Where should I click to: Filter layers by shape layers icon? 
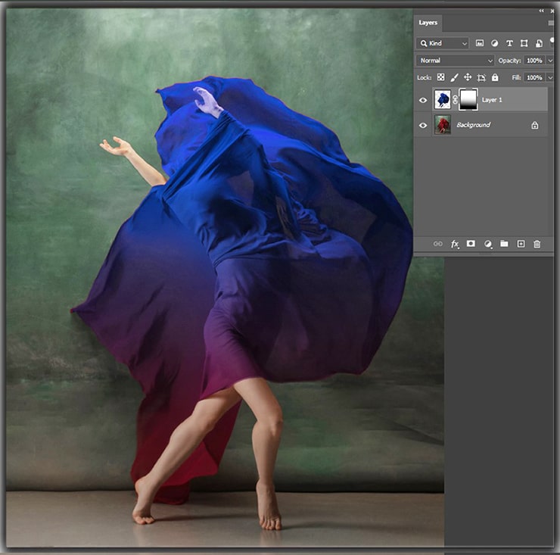tap(524, 43)
